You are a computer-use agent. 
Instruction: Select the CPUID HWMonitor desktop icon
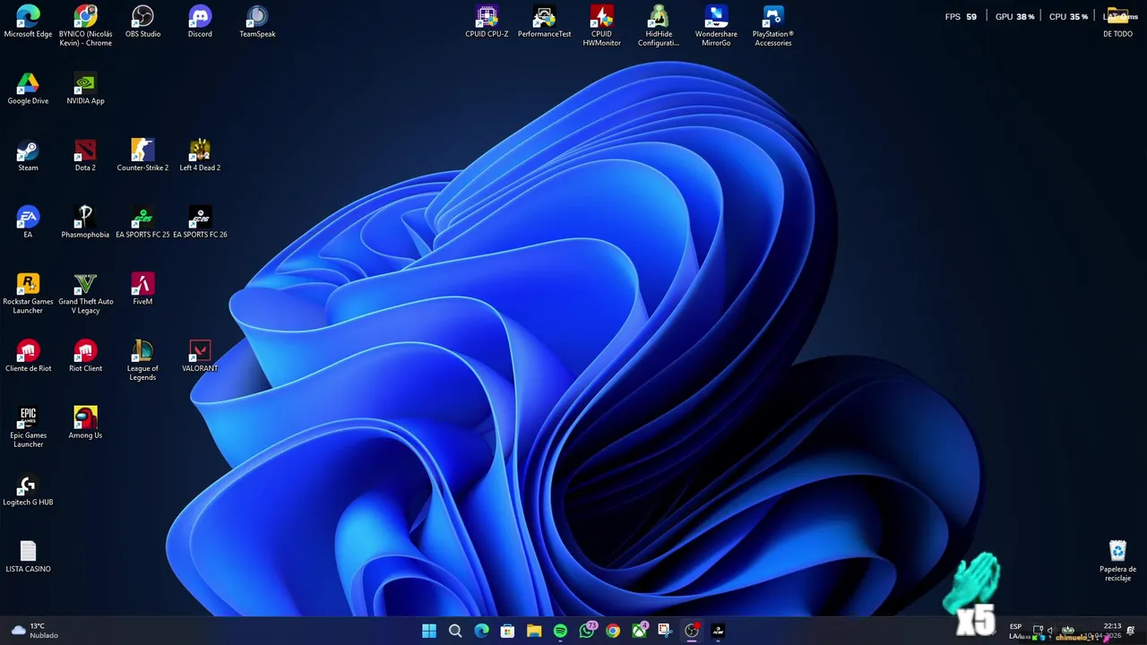601,26
